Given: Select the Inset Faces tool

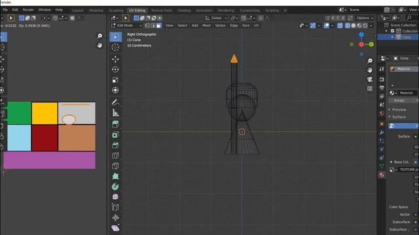Looking at the screenshot, I should 115,135.
